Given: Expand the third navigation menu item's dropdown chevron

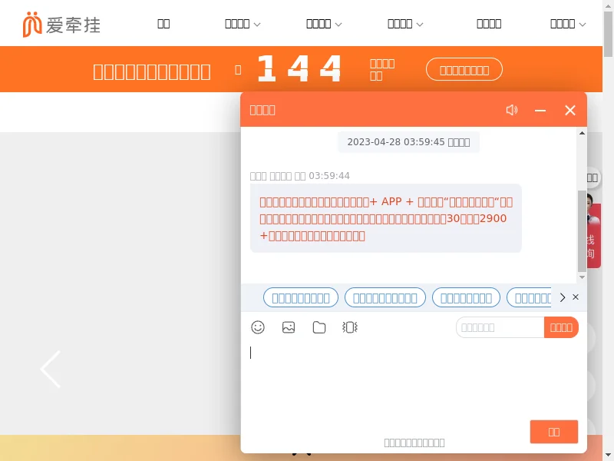Looking at the screenshot, I should [x=338, y=25].
